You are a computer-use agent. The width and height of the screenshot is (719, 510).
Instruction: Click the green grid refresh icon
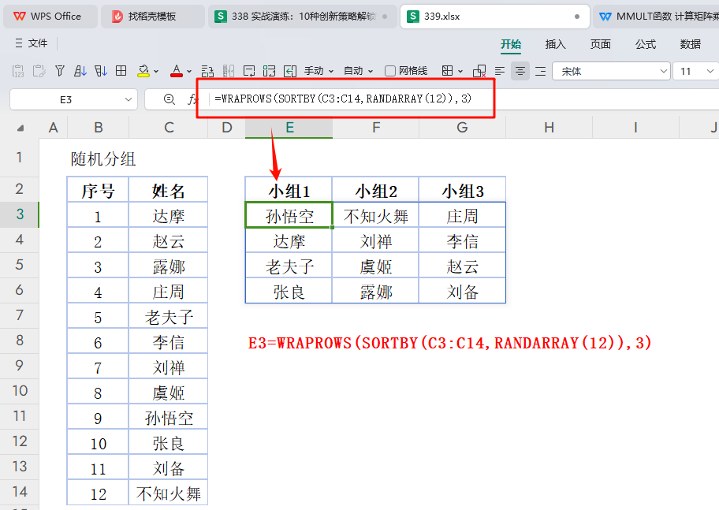[x=269, y=71]
